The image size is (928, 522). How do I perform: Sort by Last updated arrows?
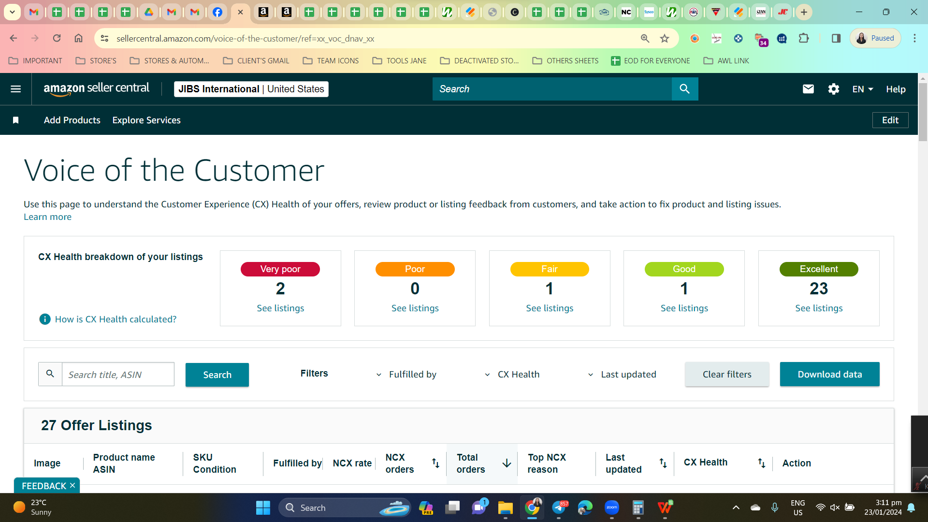pyautogui.click(x=663, y=463)
